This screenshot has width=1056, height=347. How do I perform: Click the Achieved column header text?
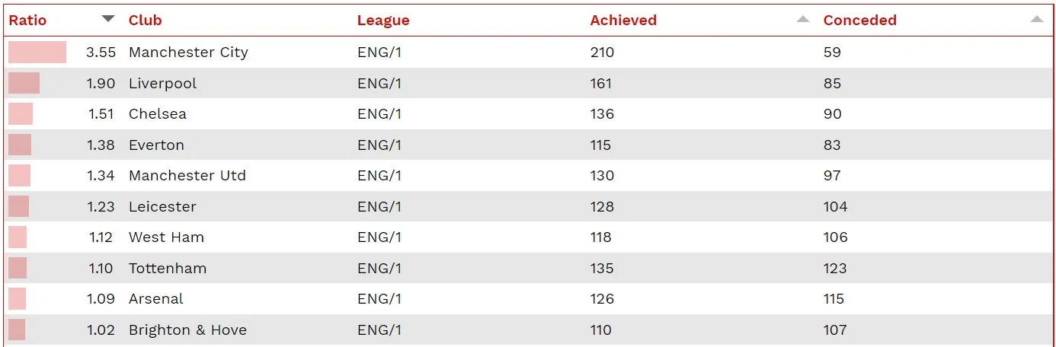(x=623, y=21)
